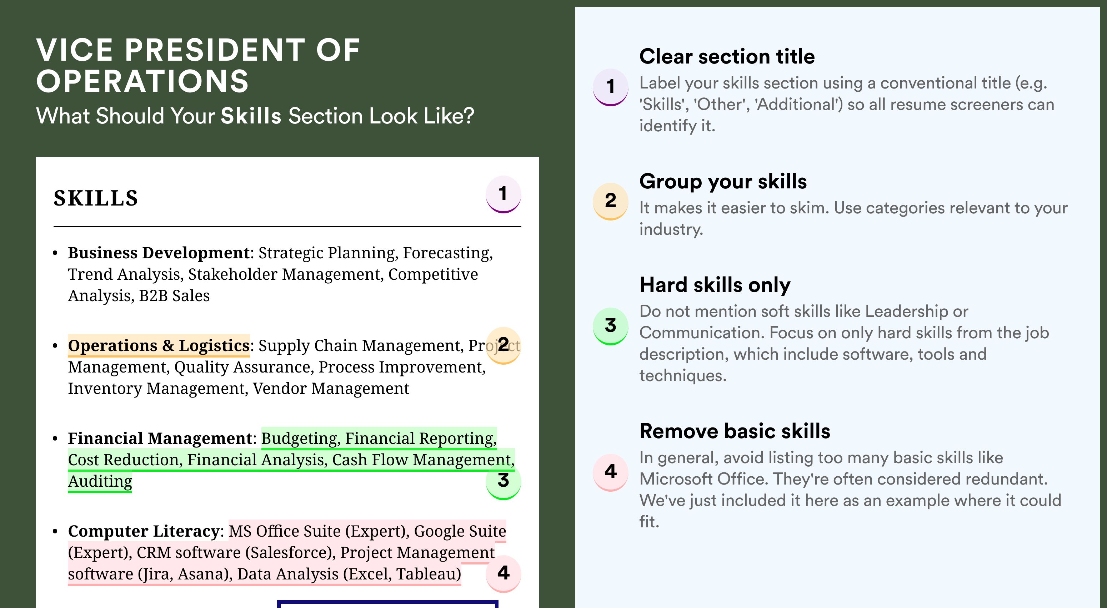Click the 'Financial Management' bold category label
Viewport: 1107px width, 608px height.
160,439
